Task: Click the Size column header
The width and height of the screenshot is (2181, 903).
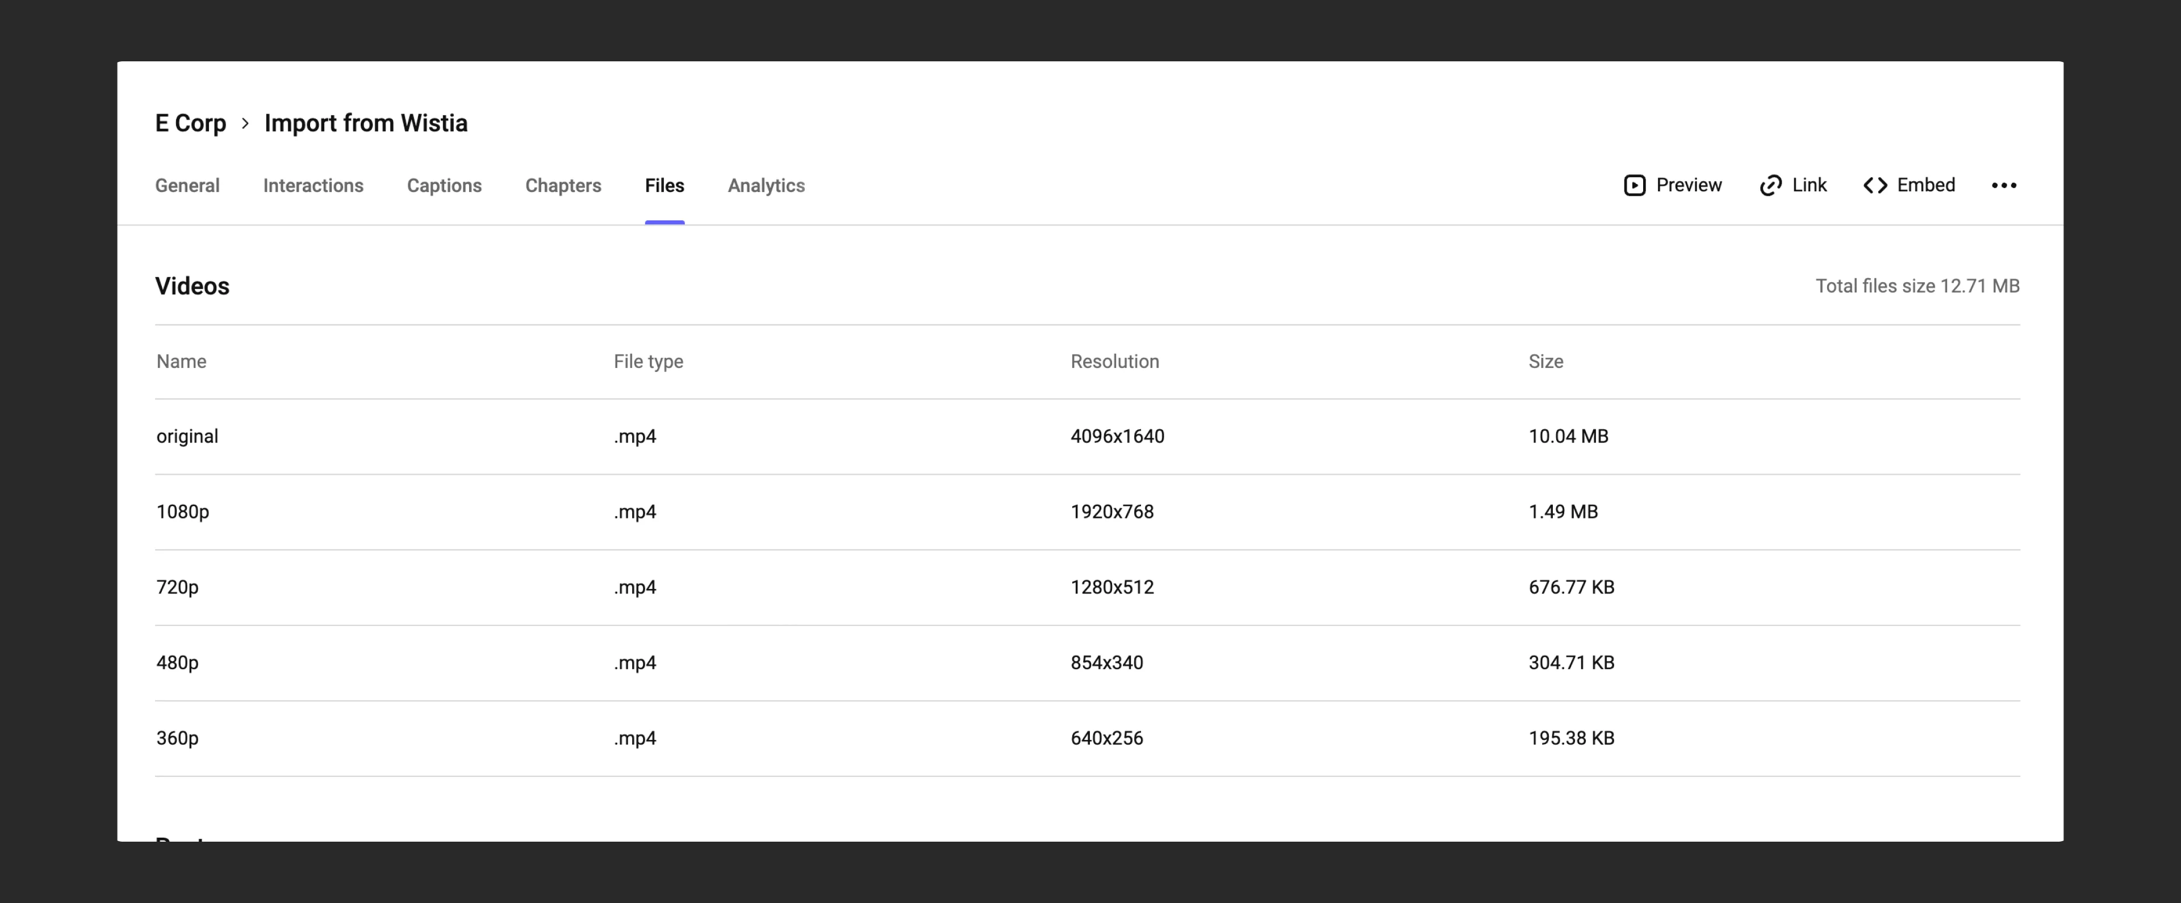Action: click(x=1546, y=361)
